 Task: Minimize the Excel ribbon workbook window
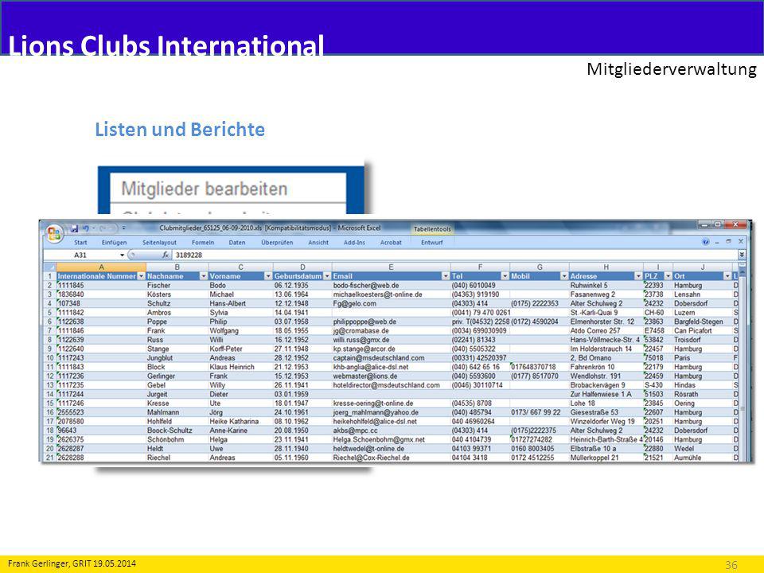pyautogui.click(x=718, y=242)
